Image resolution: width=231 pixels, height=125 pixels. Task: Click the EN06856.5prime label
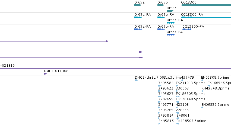pyautogui.click(x=215, y=105)
